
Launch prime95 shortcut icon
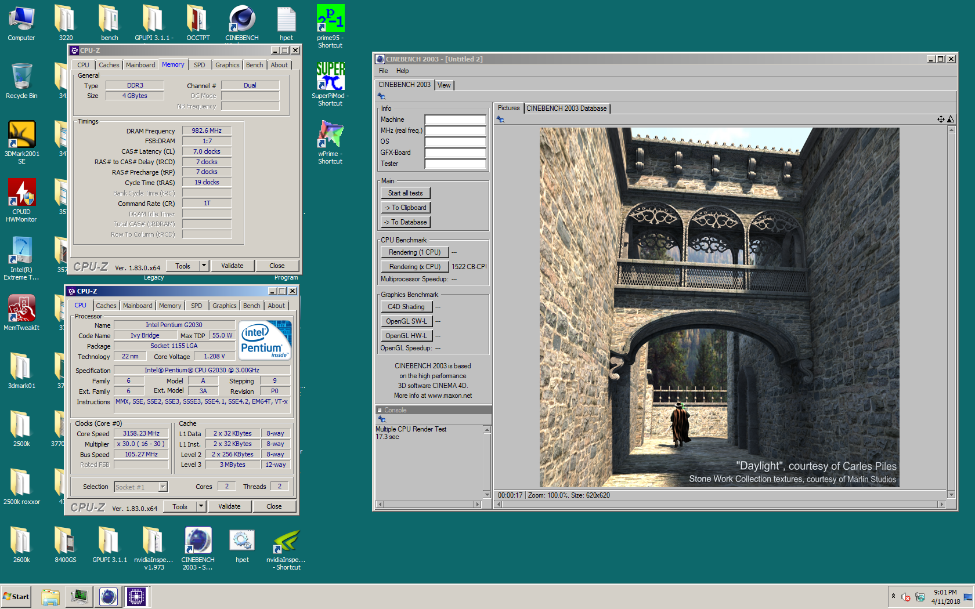point(330,26)
